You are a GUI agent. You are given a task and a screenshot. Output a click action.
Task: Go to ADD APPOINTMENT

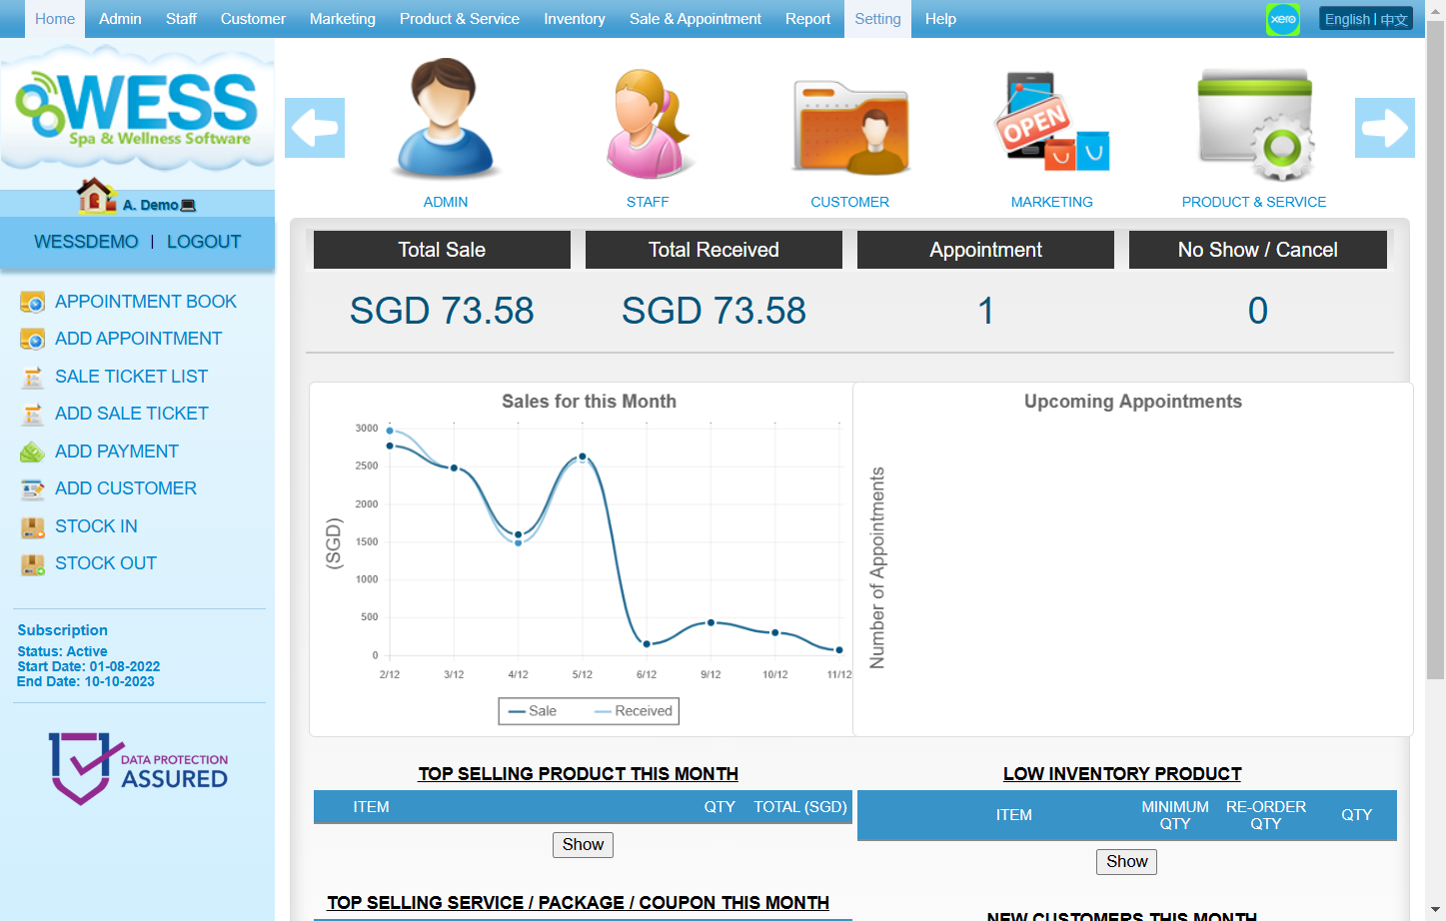point(139,339)
